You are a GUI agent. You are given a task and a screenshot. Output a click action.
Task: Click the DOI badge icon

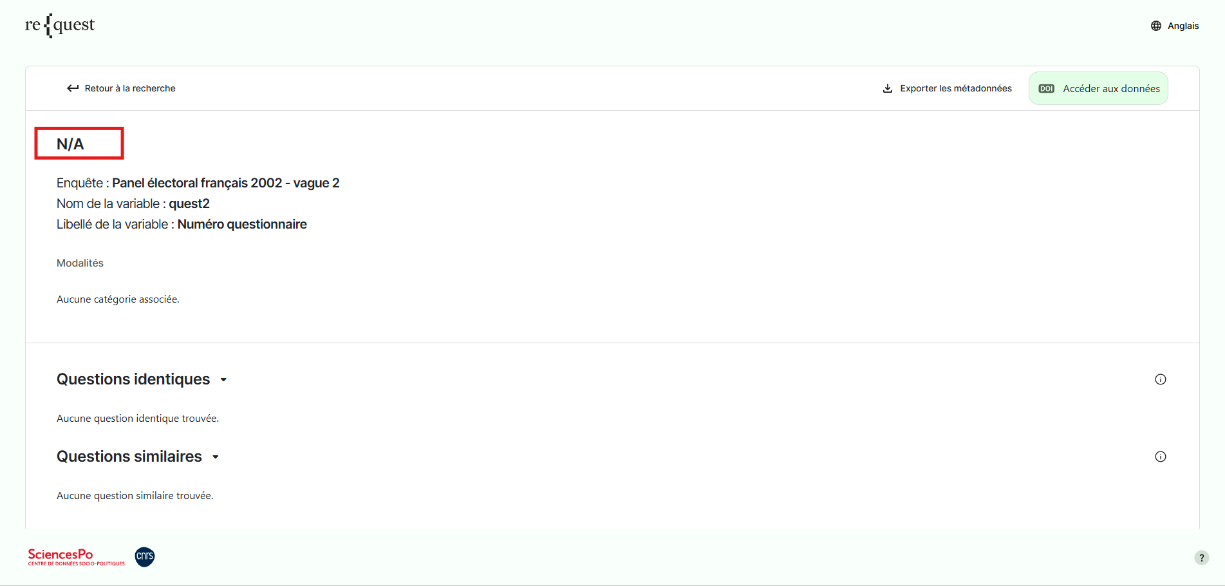1047,89
